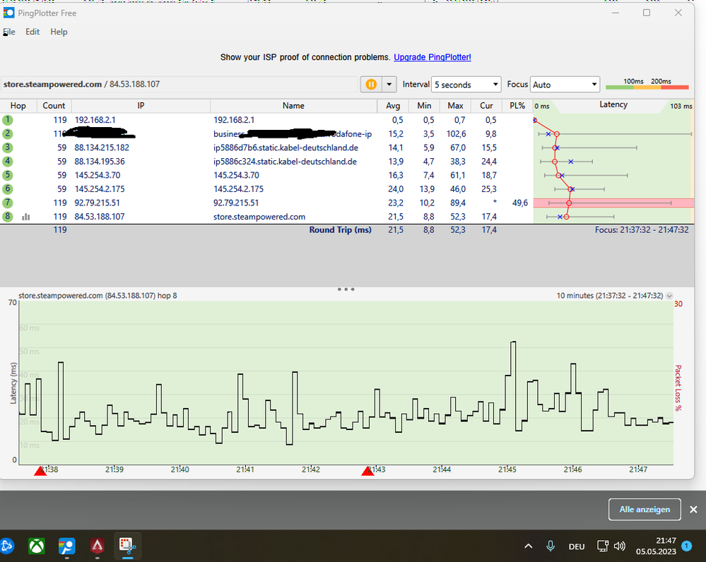The width and height of the screenshot is (706, 562).
Task: Select hop 7 green circle icon
Action: point(7,203)
